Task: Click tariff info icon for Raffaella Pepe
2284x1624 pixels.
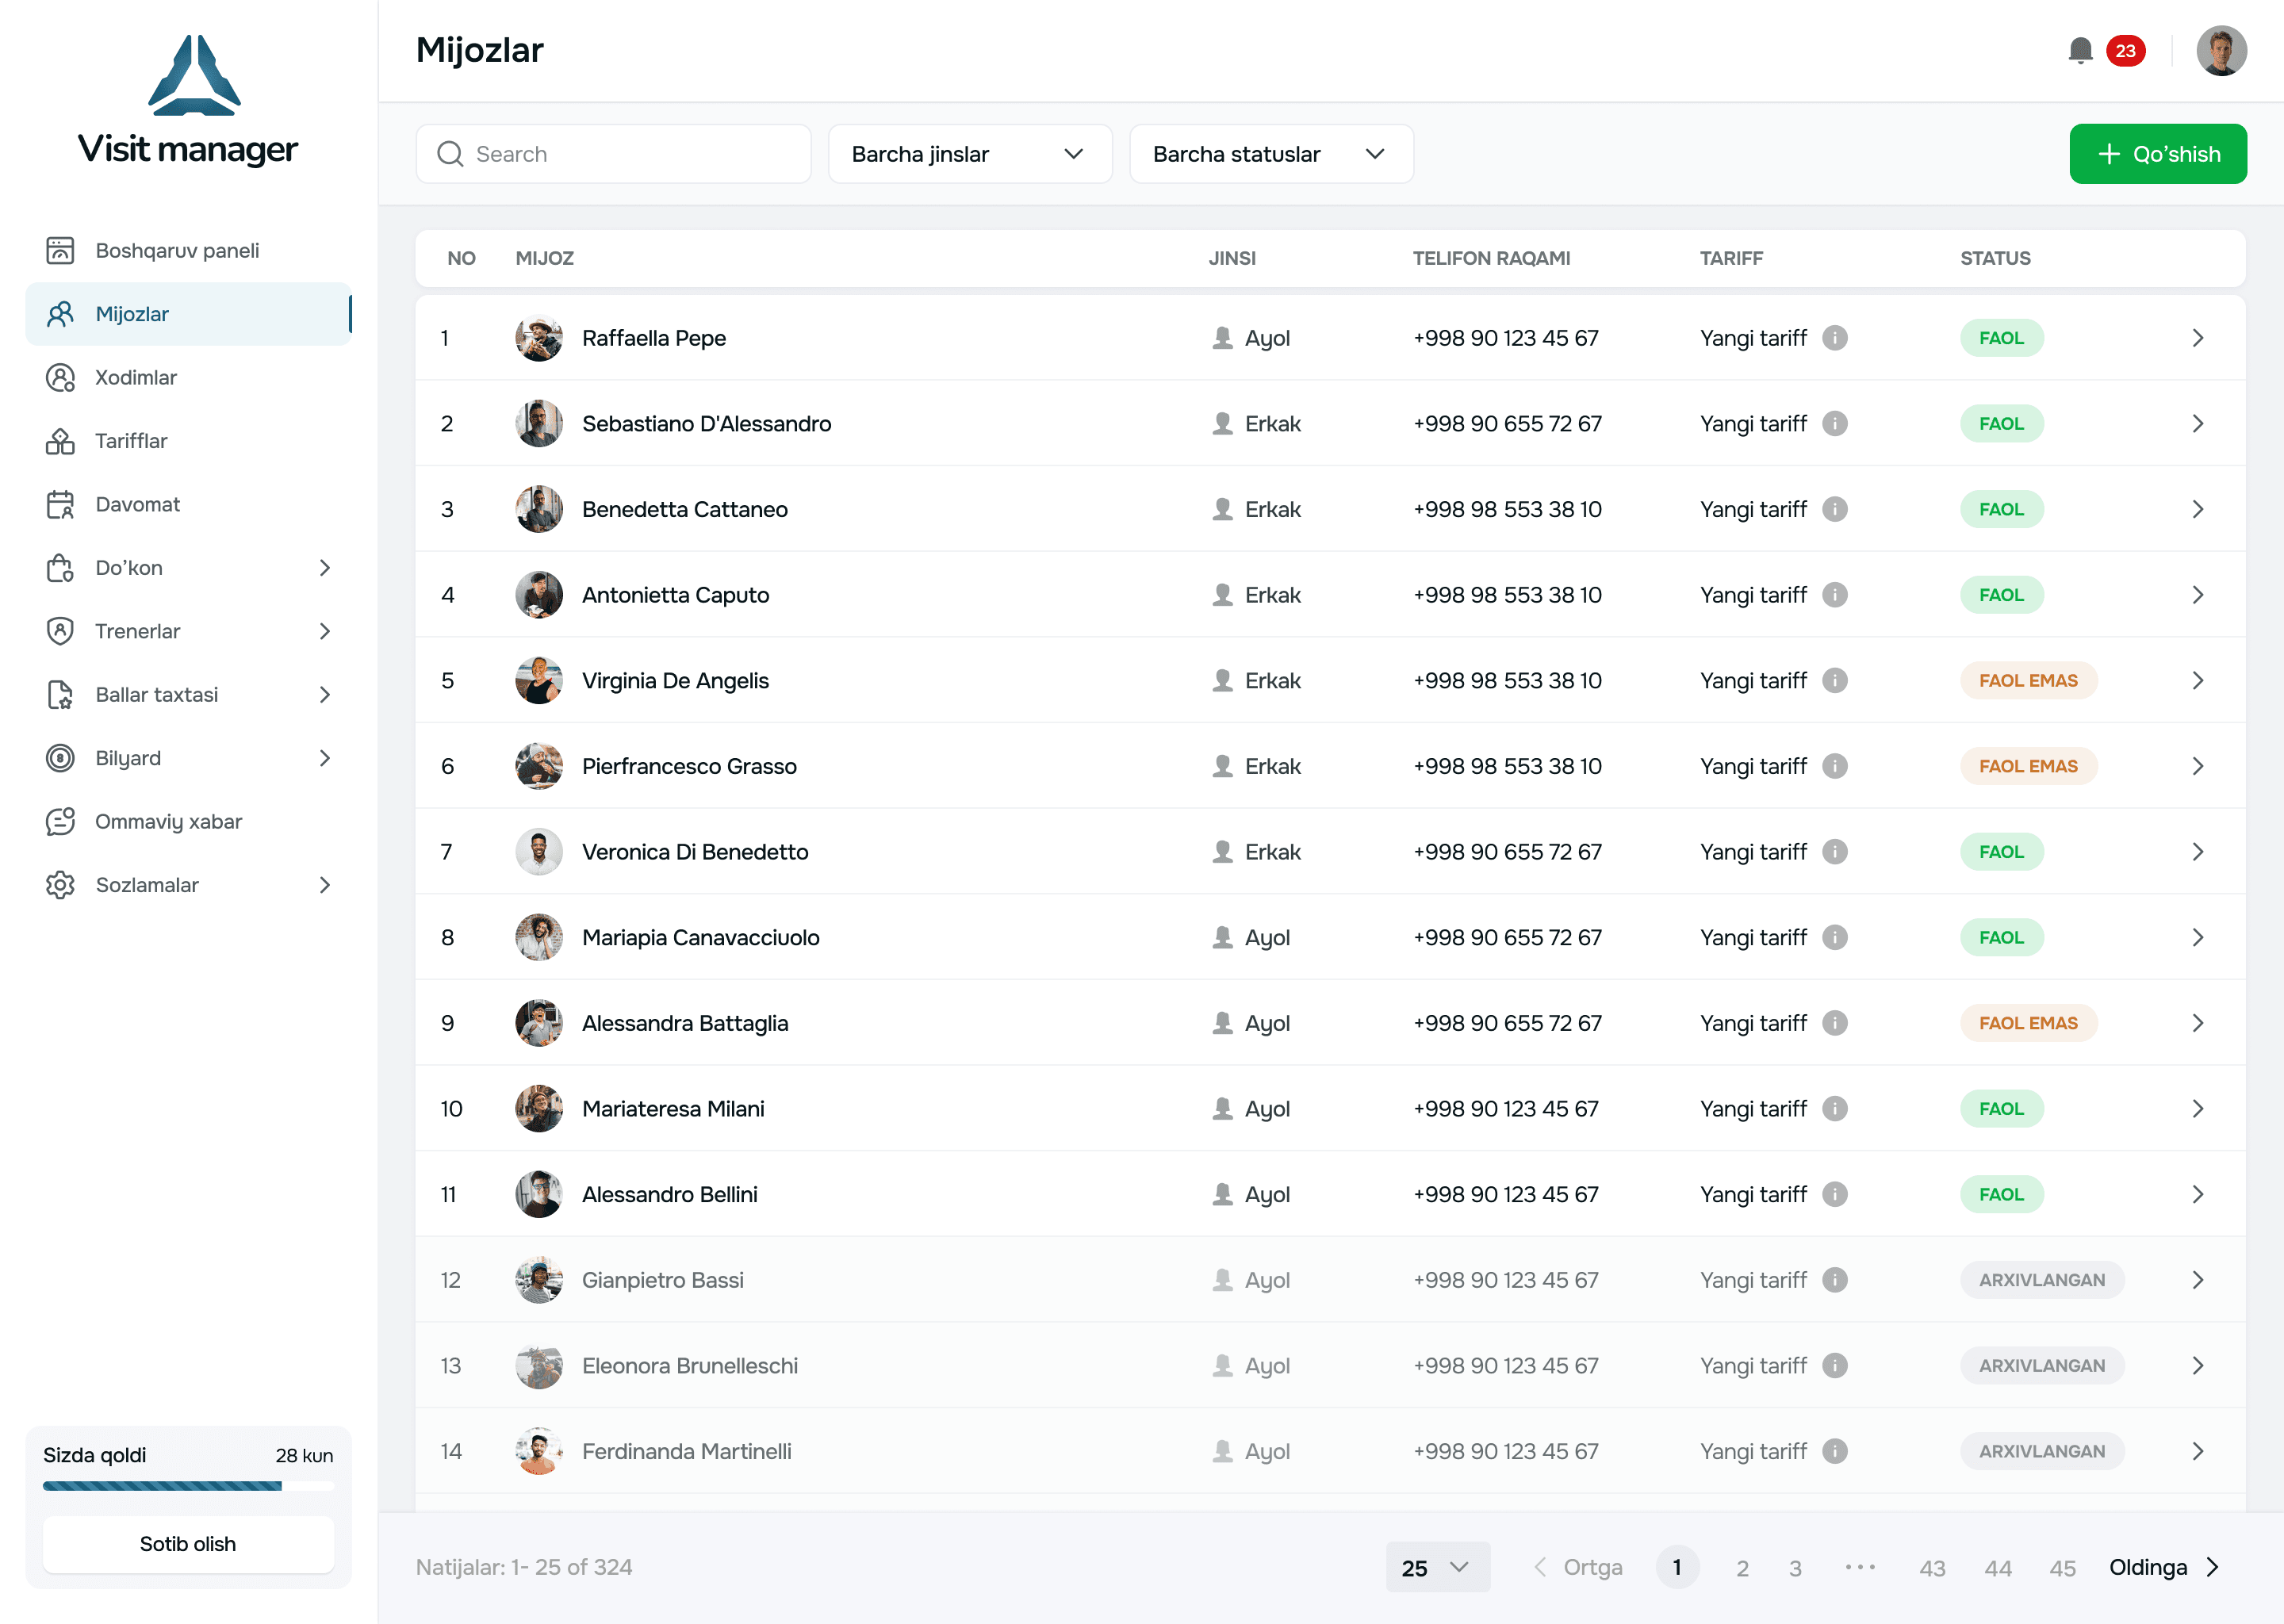Action: point(1834,338)
